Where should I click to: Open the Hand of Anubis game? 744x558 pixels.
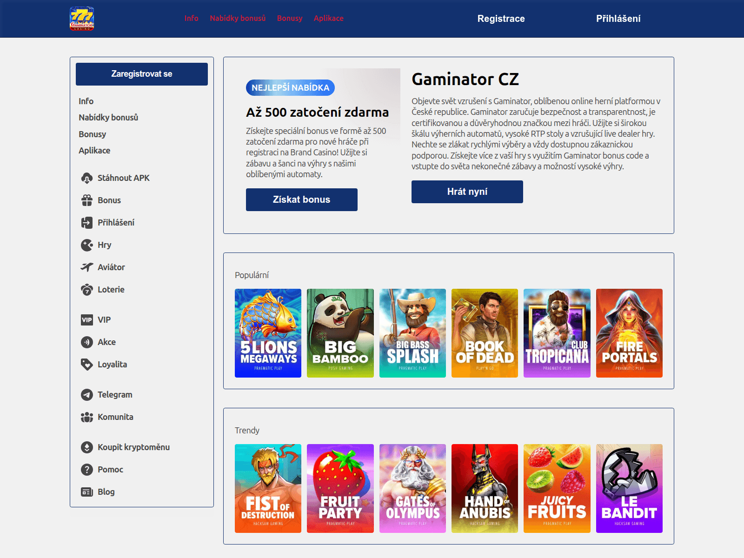pyautogui.click(x=485, y=488)
